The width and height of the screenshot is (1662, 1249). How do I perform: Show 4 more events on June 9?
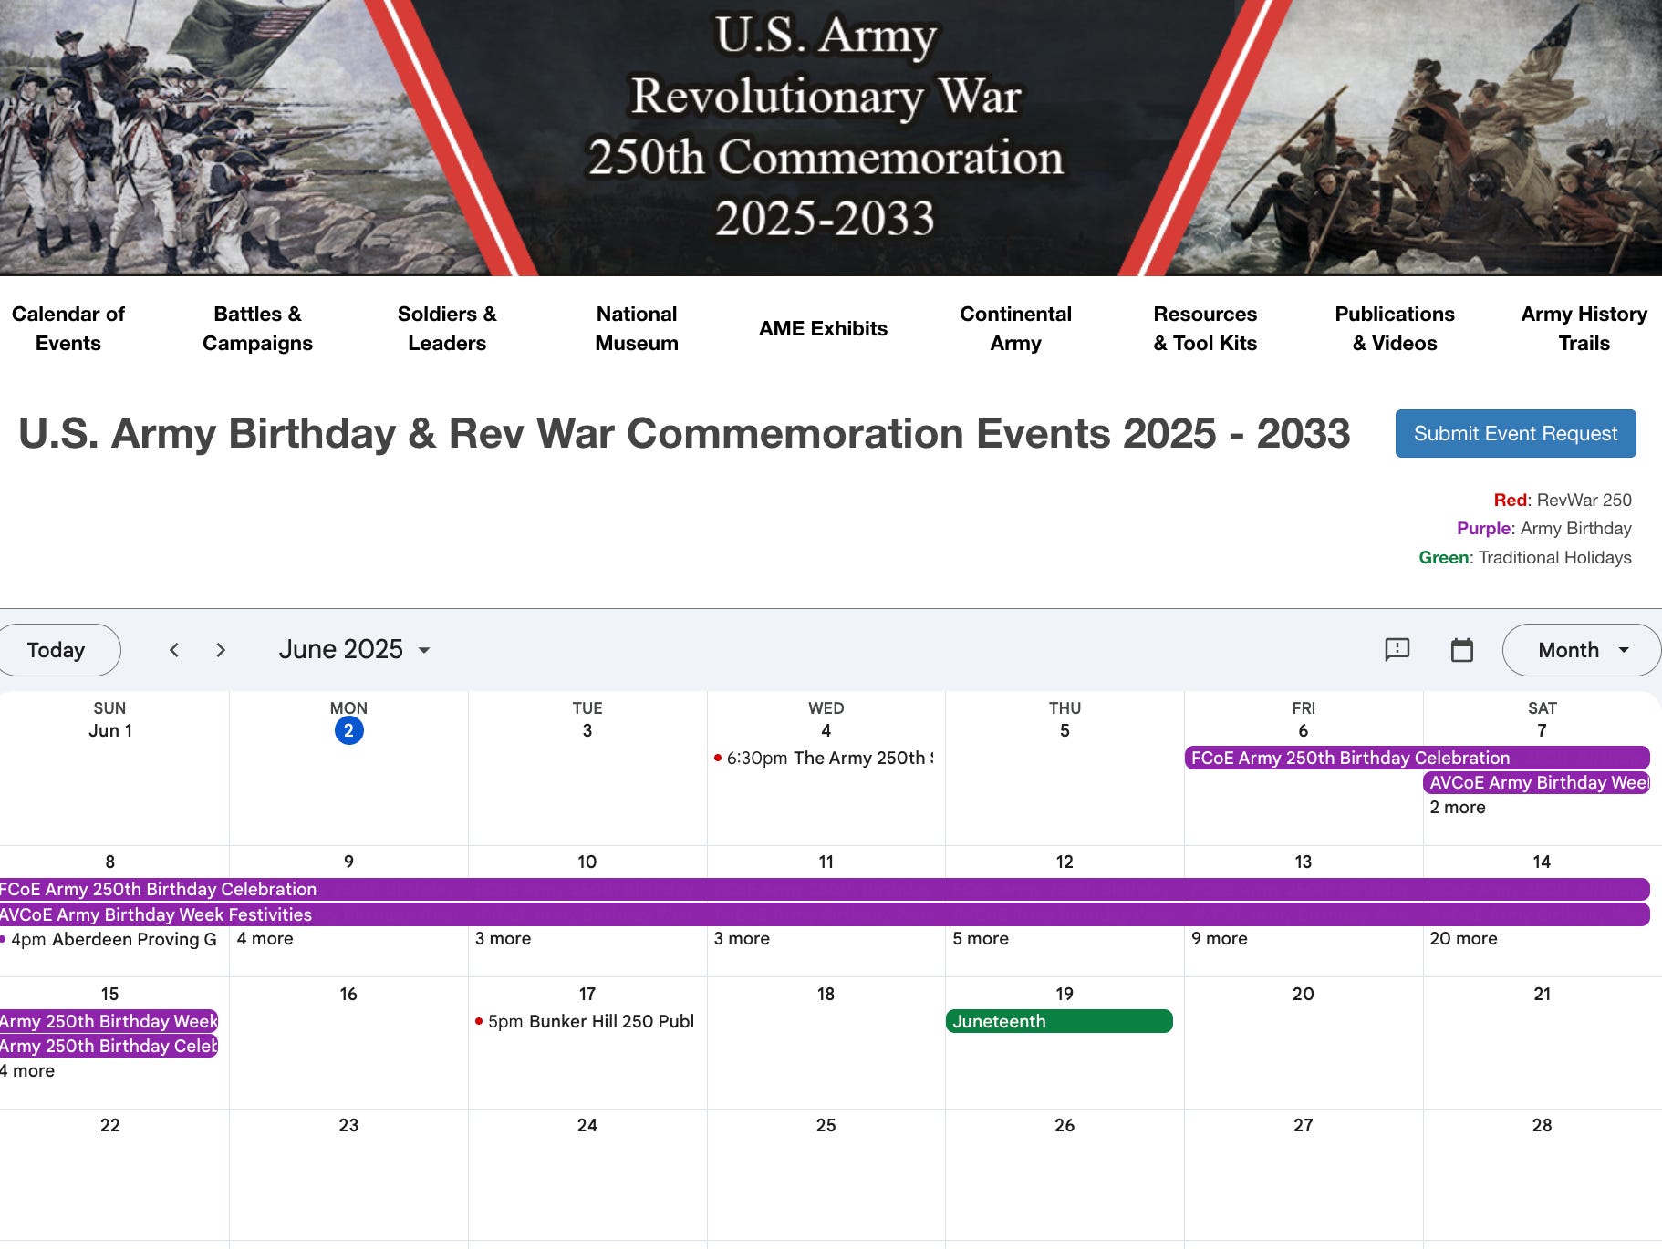tap(265, 938)
